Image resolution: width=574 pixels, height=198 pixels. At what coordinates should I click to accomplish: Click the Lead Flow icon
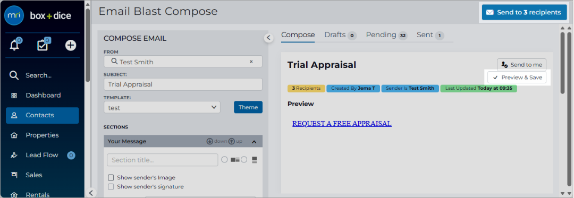[x=14, y=155]
